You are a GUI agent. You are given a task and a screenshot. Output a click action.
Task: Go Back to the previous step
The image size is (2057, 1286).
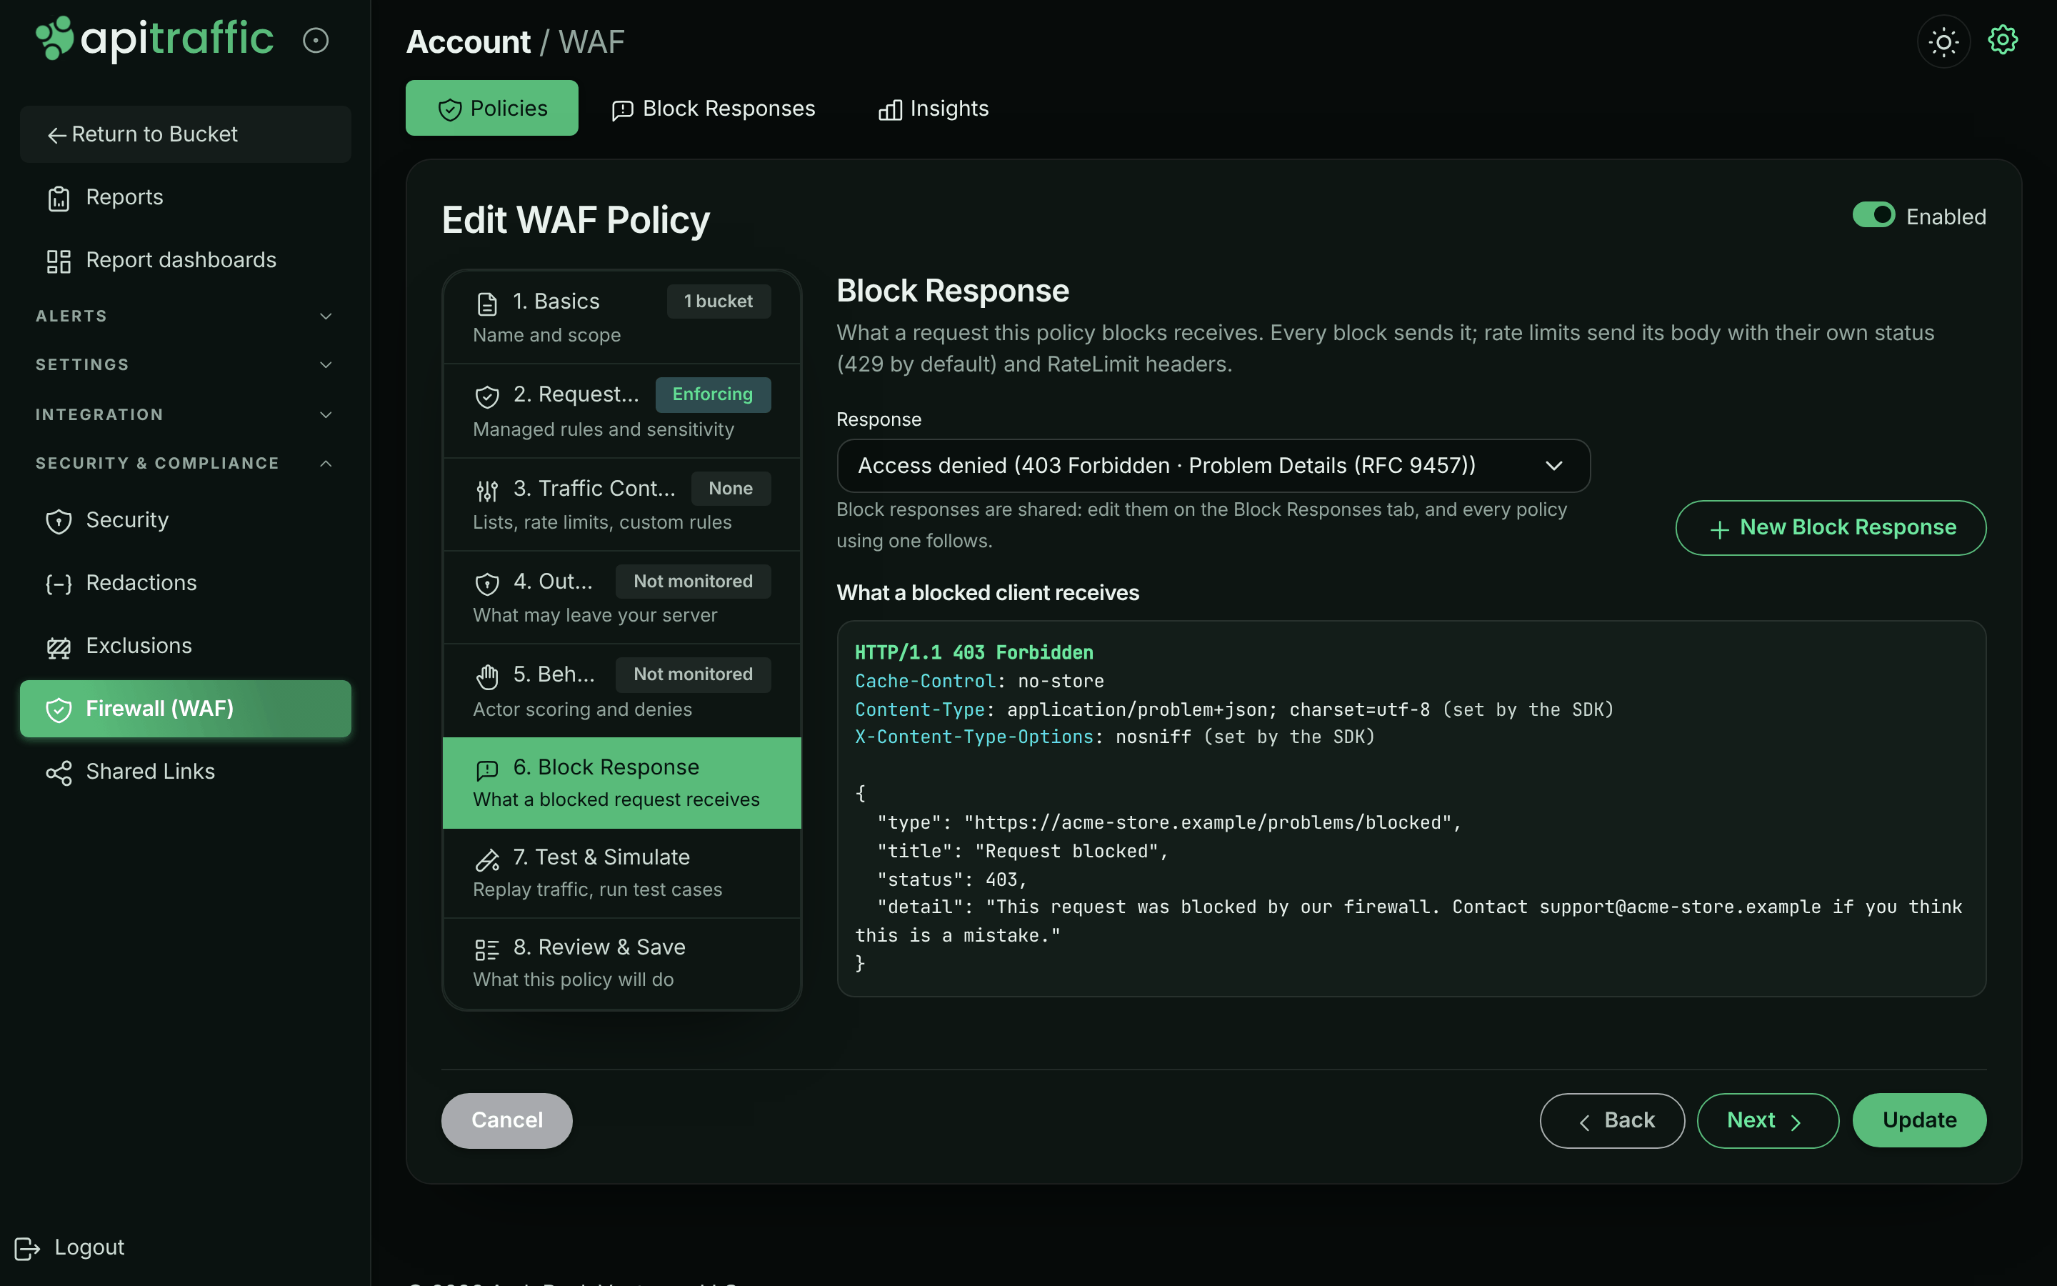[1611, 1120]
